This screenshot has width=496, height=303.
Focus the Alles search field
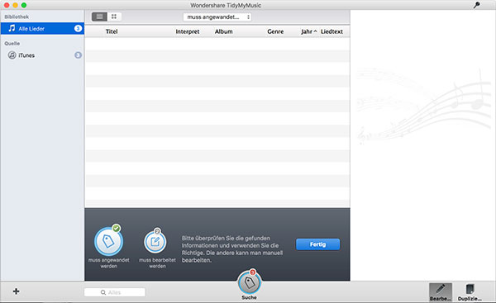coord(115,292)
